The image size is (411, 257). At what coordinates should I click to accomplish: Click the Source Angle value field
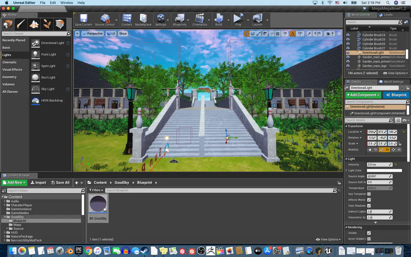coord(379,176)
